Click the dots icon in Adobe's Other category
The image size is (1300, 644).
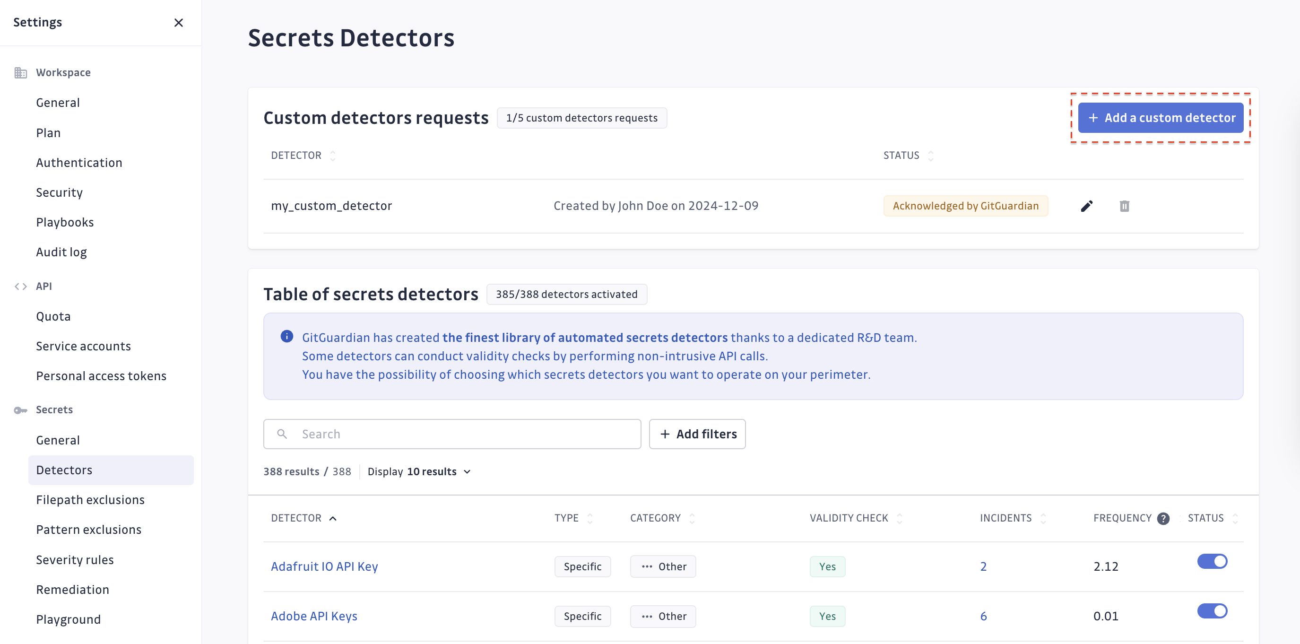pos(647,616)
